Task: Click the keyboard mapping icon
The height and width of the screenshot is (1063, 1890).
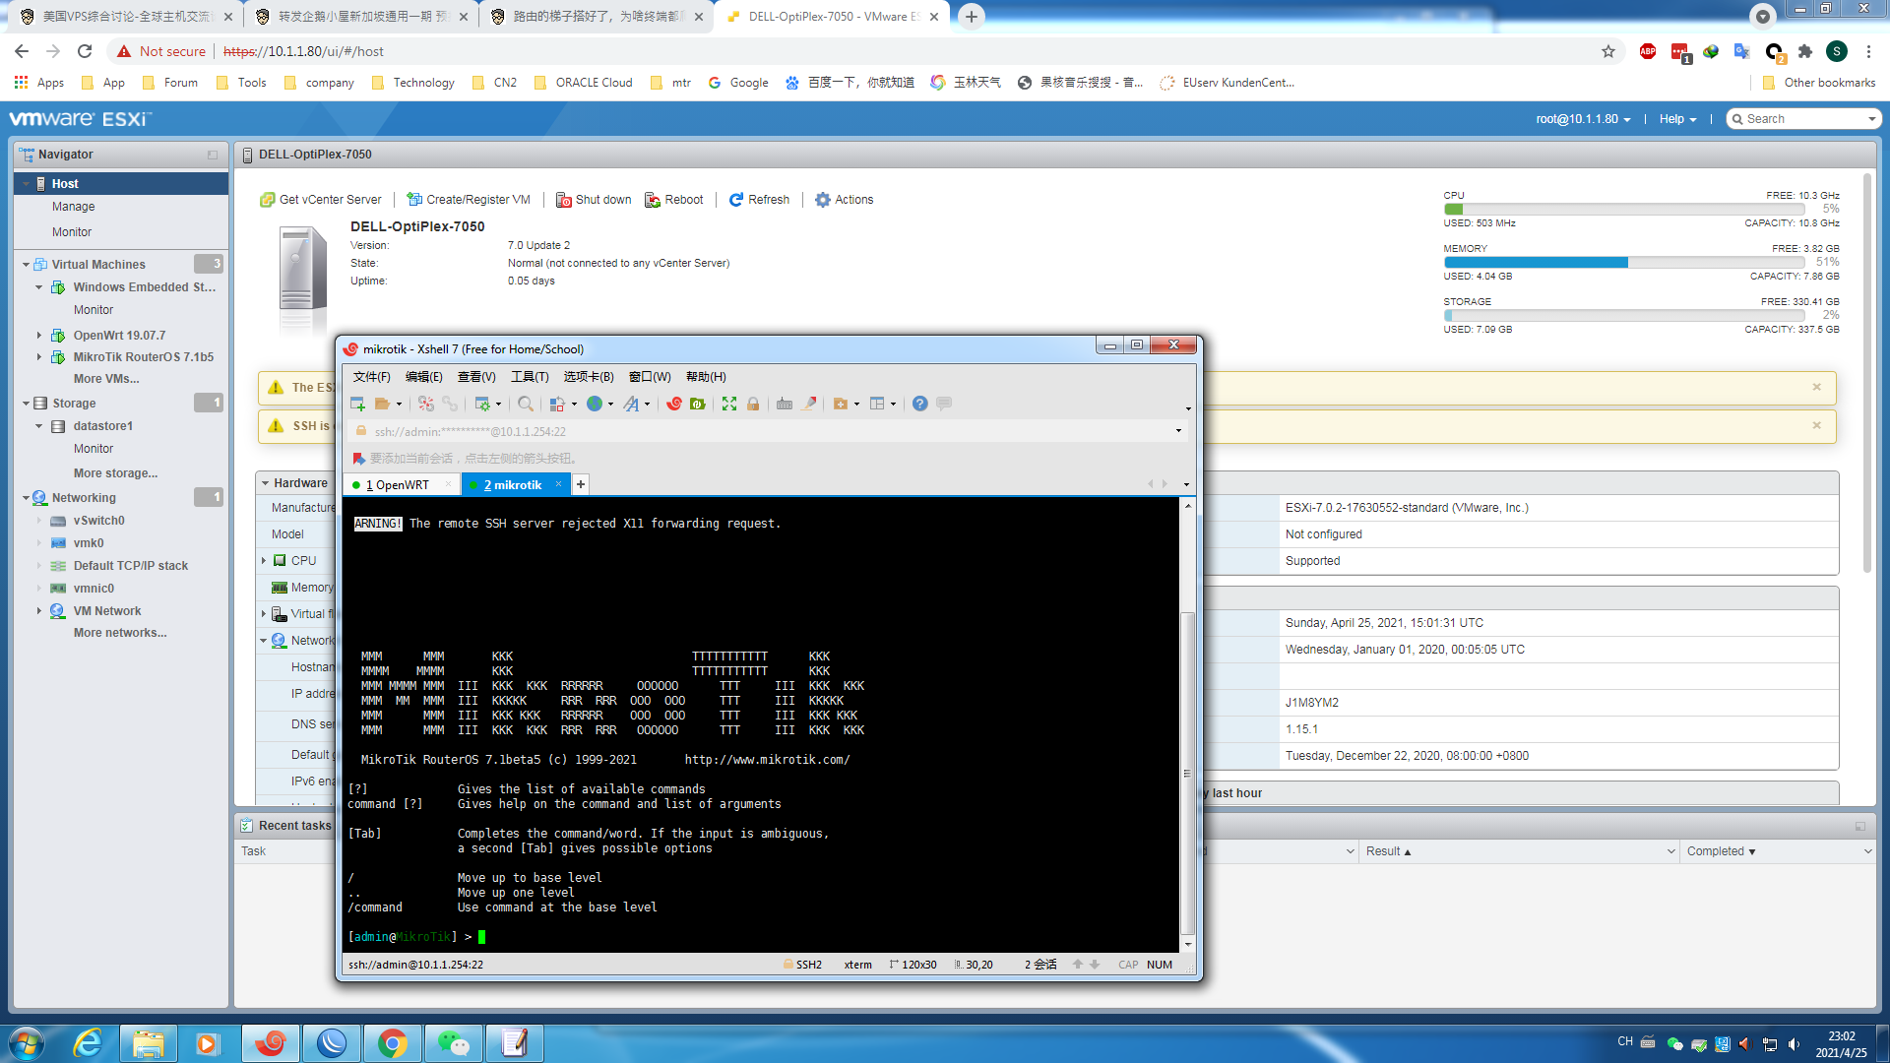Action: coord(785,404)
